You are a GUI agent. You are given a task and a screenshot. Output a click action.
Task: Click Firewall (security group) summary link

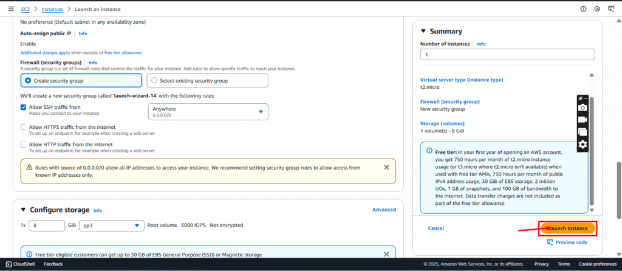[450, 101]
